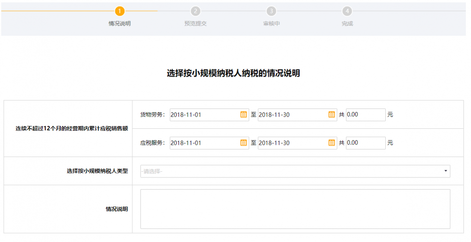Viewport: 471px width, 242px height.
Task: Open calendar picker for 货物劳务 start date
Action: (x=244, y=115)
